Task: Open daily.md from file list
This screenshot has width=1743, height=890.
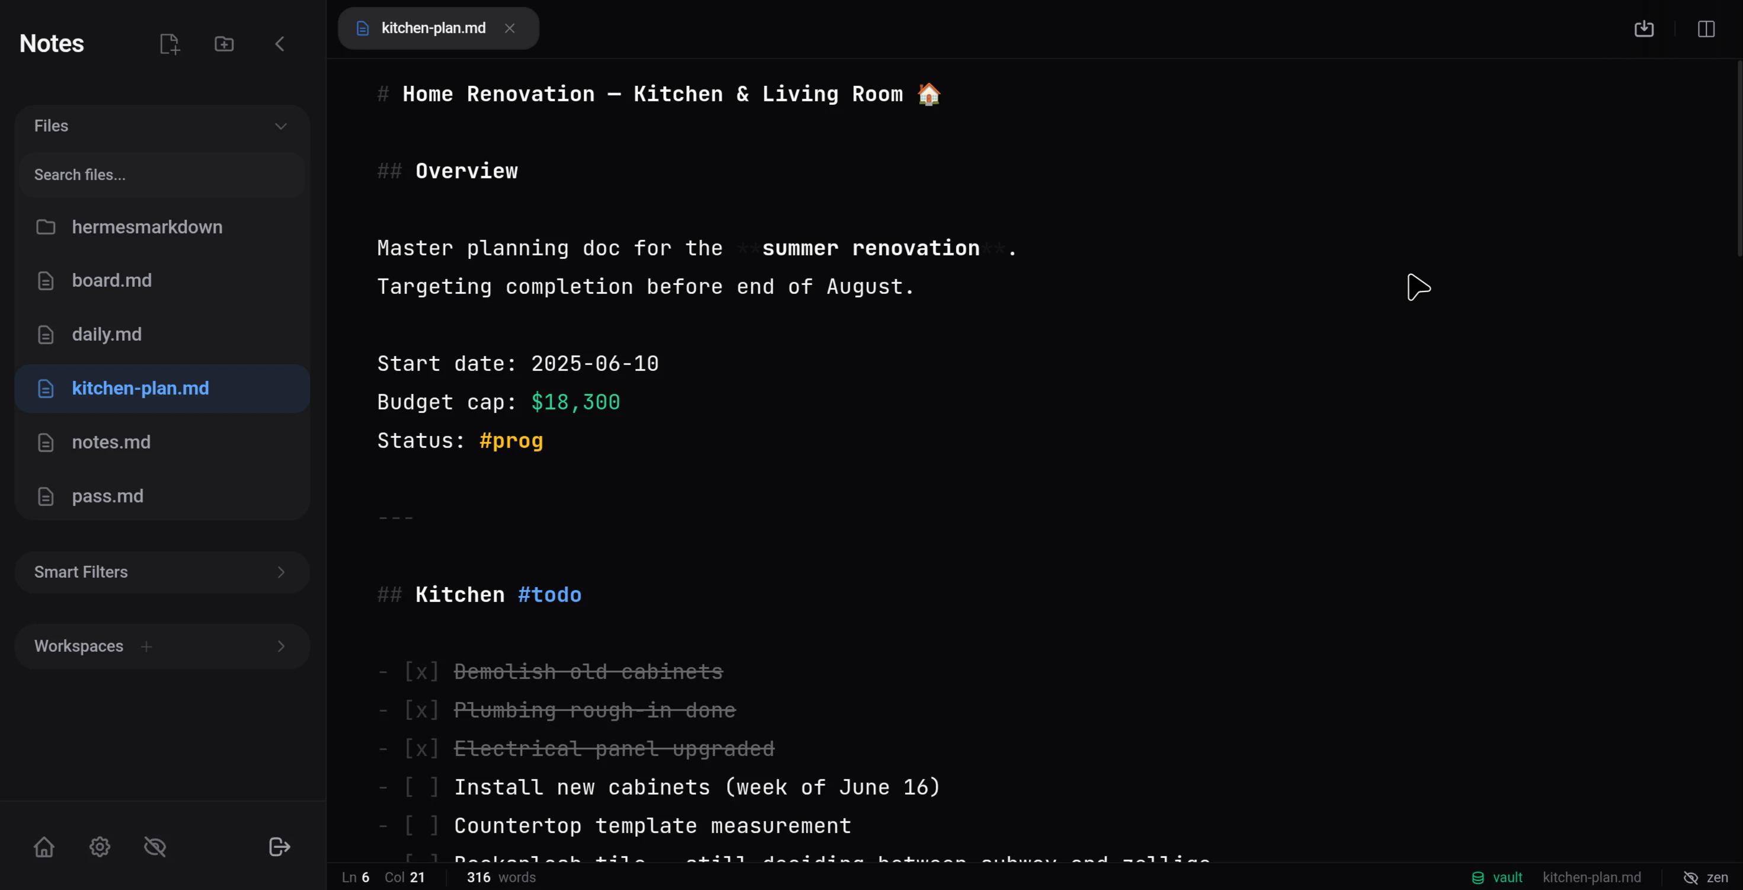Action: 162,335
